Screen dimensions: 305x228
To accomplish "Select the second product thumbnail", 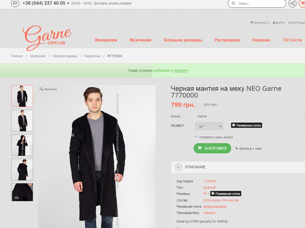I will tap(22, 121).
